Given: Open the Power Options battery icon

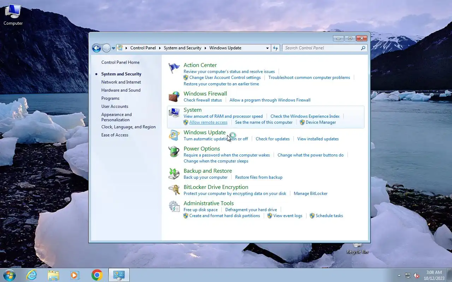Looking at the screenshot, I should [174, 152].
